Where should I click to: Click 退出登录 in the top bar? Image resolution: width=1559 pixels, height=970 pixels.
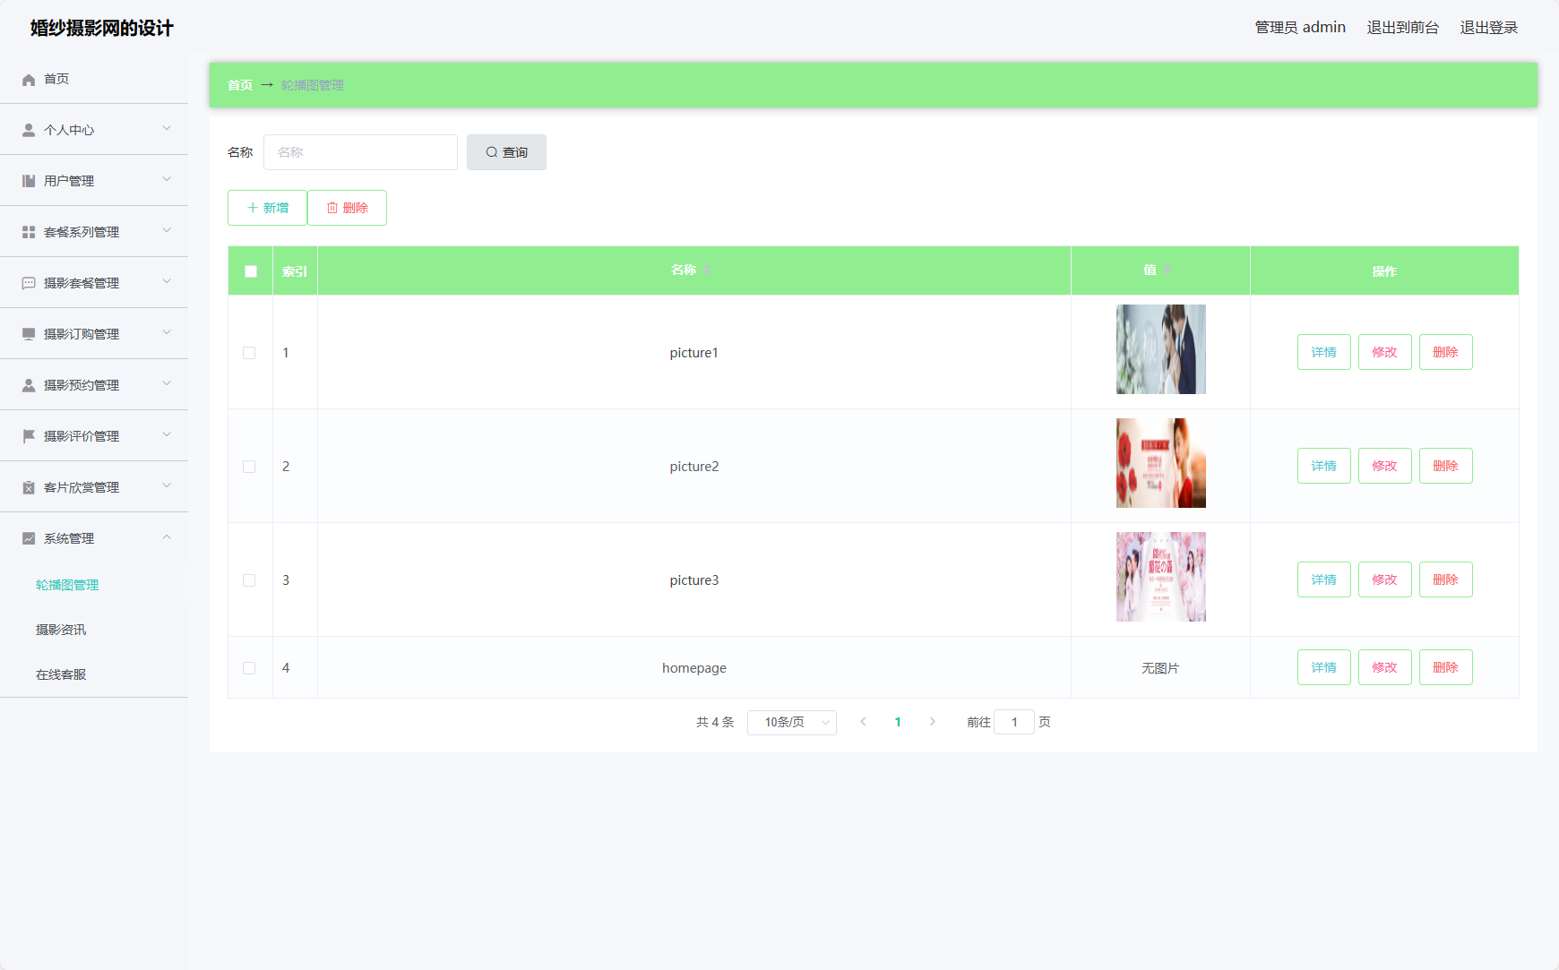point(1489,28)
